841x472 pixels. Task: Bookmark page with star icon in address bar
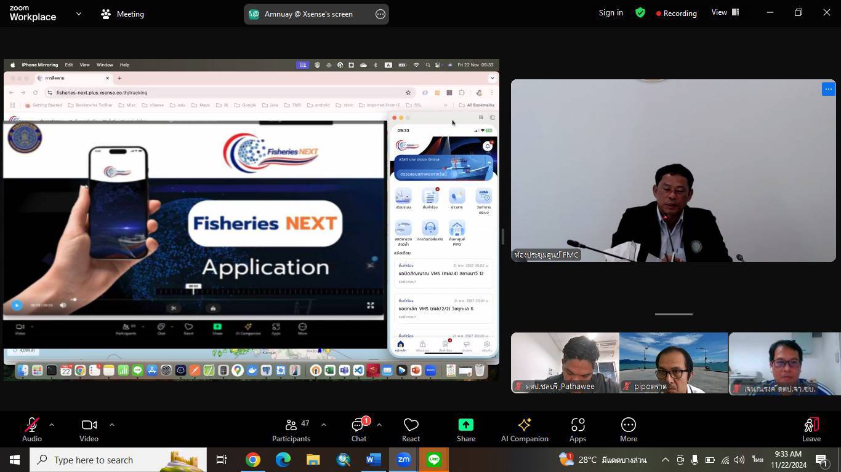point(408,93)
